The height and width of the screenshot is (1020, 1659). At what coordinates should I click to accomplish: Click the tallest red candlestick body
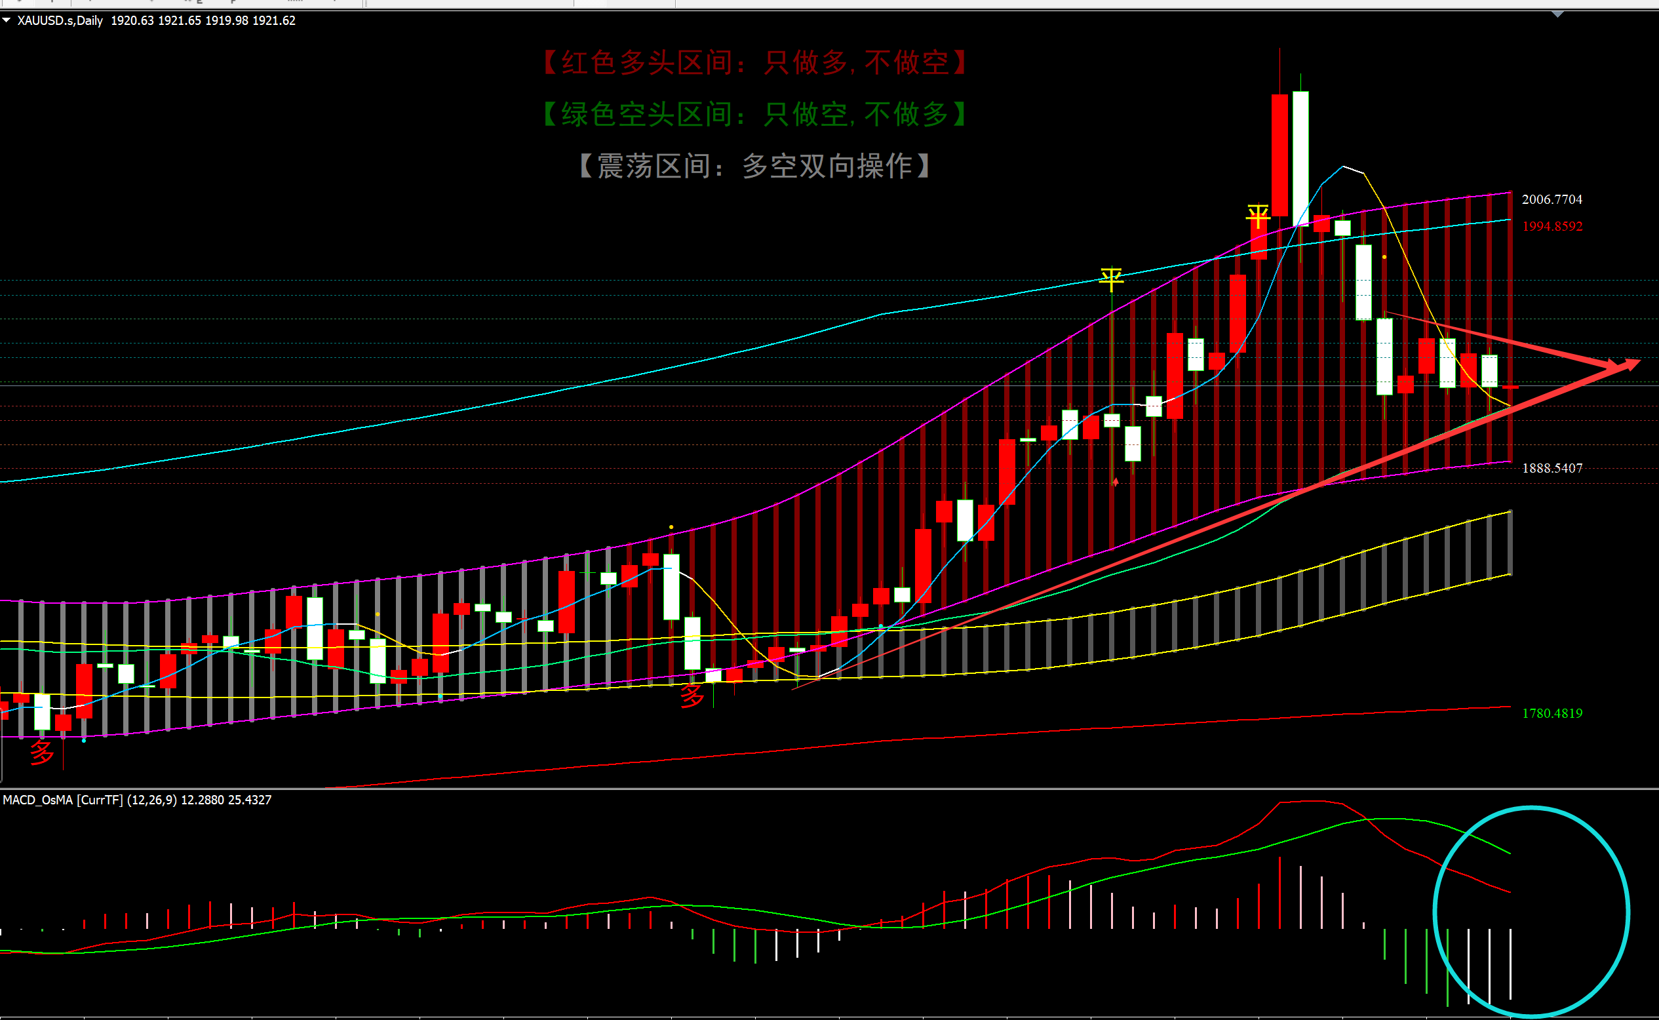tap(1279, 155)
